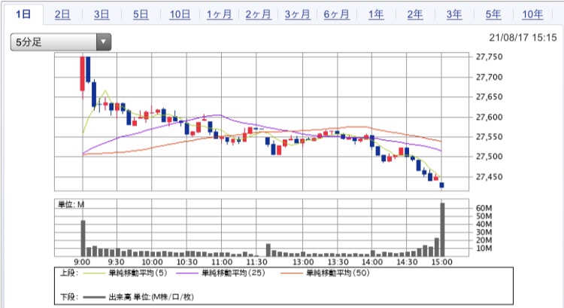Open the 3日 chart period

[x=102, y=14]
